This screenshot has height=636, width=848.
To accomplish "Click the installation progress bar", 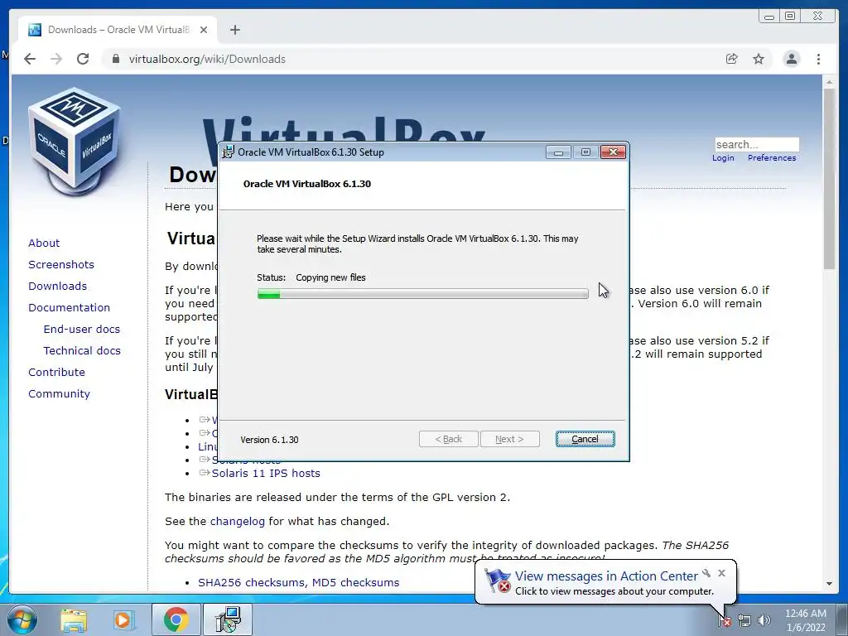I will click(422, 294).
